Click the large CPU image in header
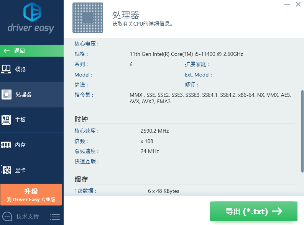This screenshot has width=304, height=225. click(88, 18)
